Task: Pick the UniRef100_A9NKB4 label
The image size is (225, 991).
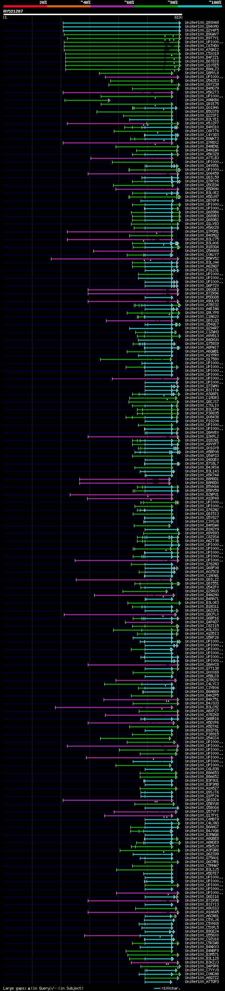Action: pyautogui.click(x=202, y=100)
